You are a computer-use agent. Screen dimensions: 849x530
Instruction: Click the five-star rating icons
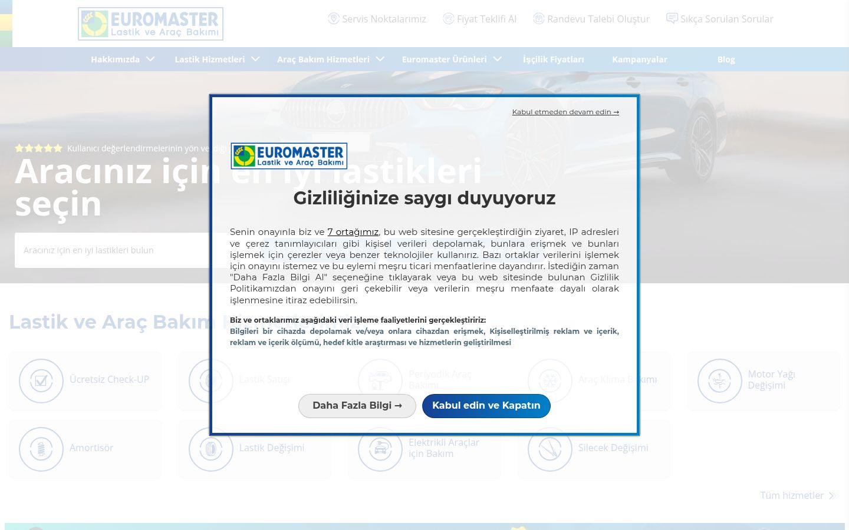38,148
